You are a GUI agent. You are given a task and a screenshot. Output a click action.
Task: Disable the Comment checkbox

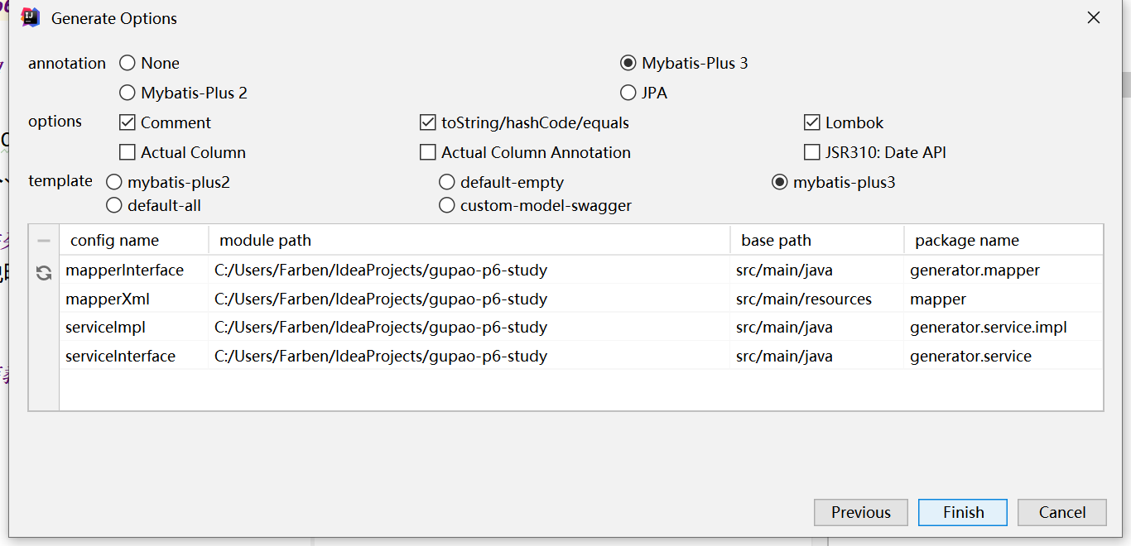click(x=128, y=123)
